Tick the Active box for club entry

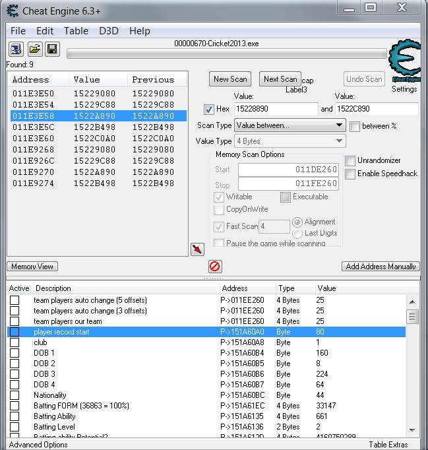pyautogui.click(x=15, y=342)
